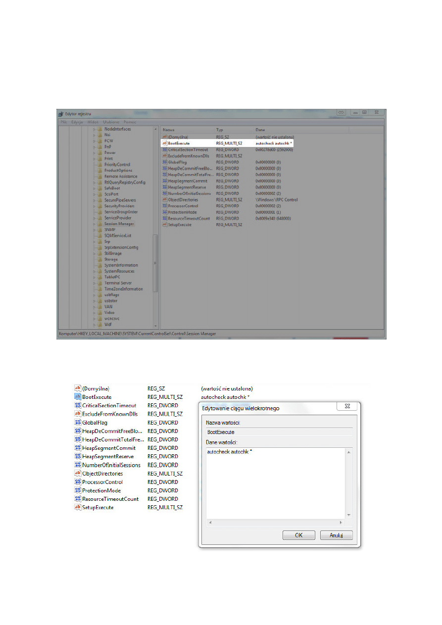Click the PriorityControl folder icon
This screenshot has width=442, height=625.
tap(100, 164)
